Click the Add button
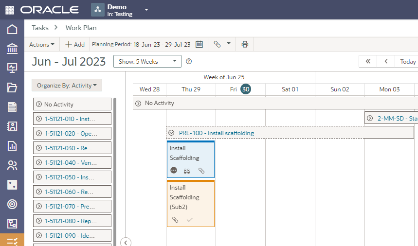This screenshot has height=246, width=418. point(75,44)
